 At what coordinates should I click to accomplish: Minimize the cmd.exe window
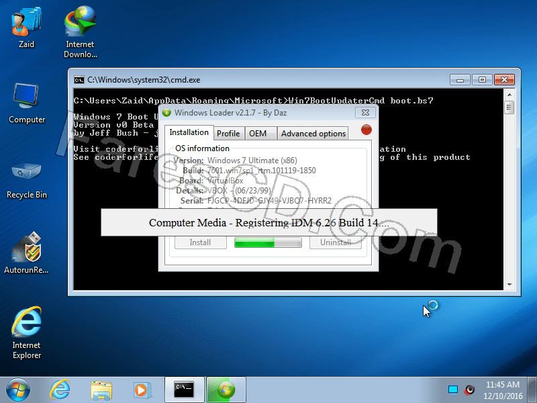click(460, 80)
